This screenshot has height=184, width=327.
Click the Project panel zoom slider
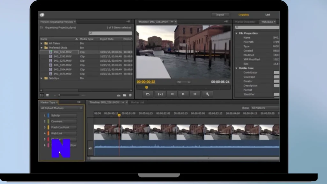tap(59, 95)
